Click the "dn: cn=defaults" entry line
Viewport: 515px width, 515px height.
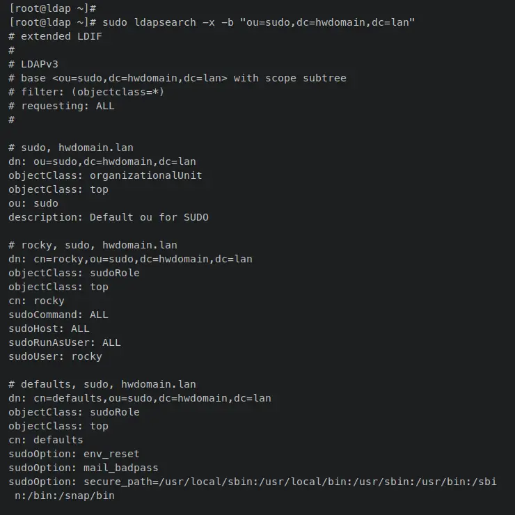click(x=140, y=398)
